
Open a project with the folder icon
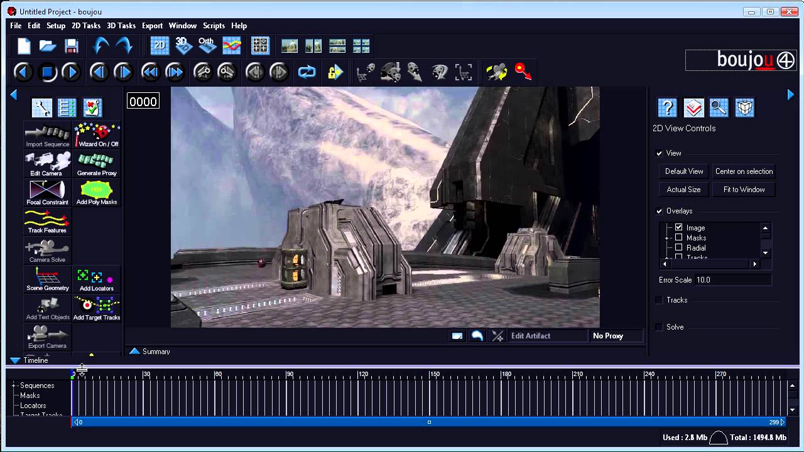tap(48, 46)
